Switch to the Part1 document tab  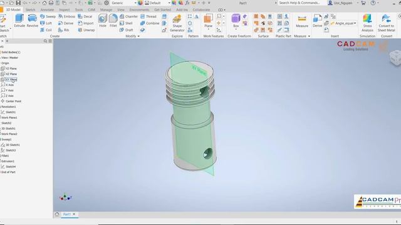tap(66, 214)
